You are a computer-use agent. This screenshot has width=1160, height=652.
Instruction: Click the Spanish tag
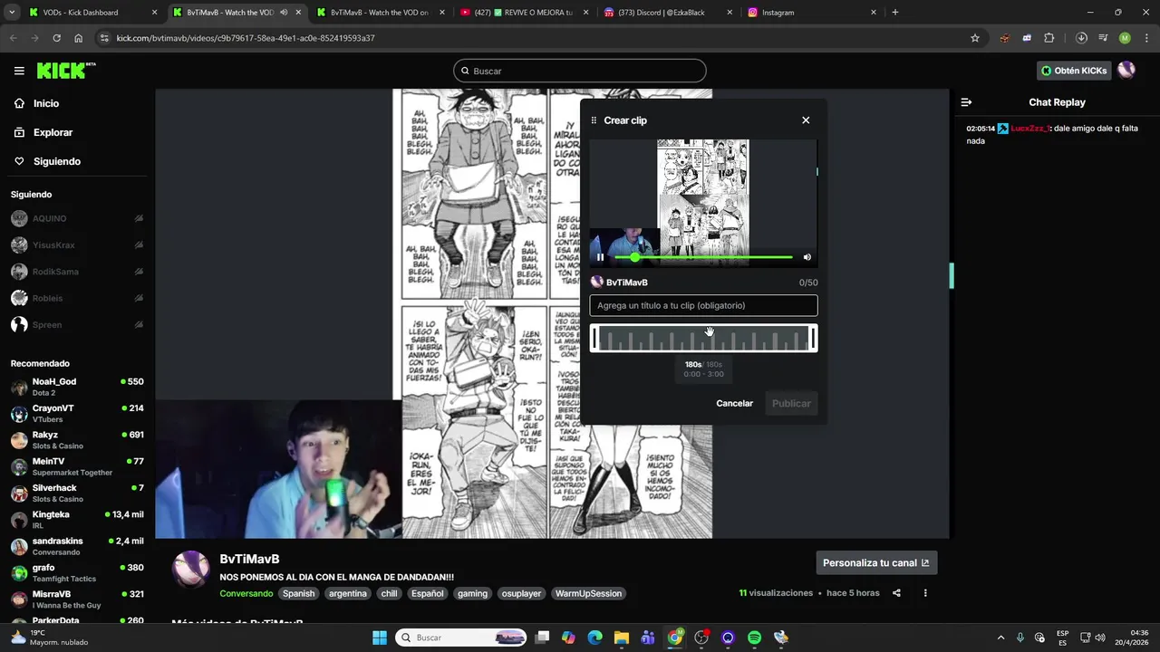[x=298, y=593]
